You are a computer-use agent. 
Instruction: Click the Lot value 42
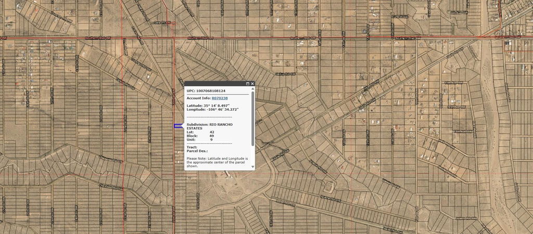coord(212,132)
